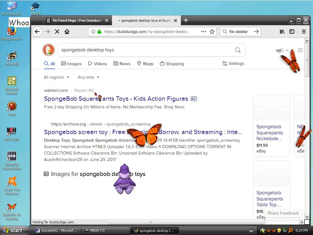Launch the MASH desktop shortcut
313x235 pixels.
35,8
